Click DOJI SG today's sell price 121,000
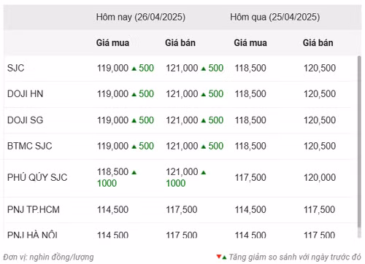The image size is (365, 264). click(182, 120)
